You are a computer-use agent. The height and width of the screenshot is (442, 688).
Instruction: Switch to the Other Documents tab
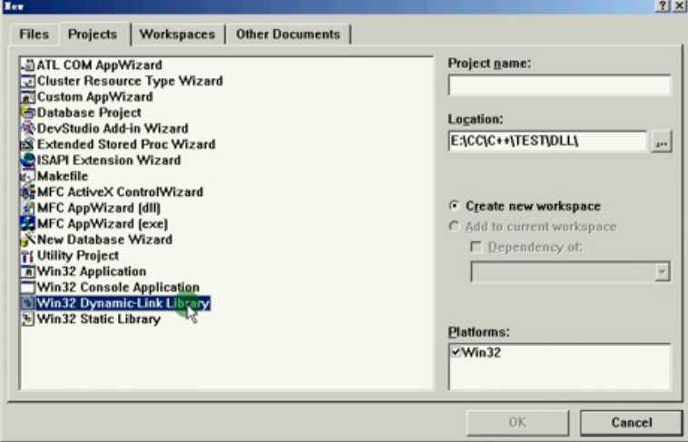(288, 34)
